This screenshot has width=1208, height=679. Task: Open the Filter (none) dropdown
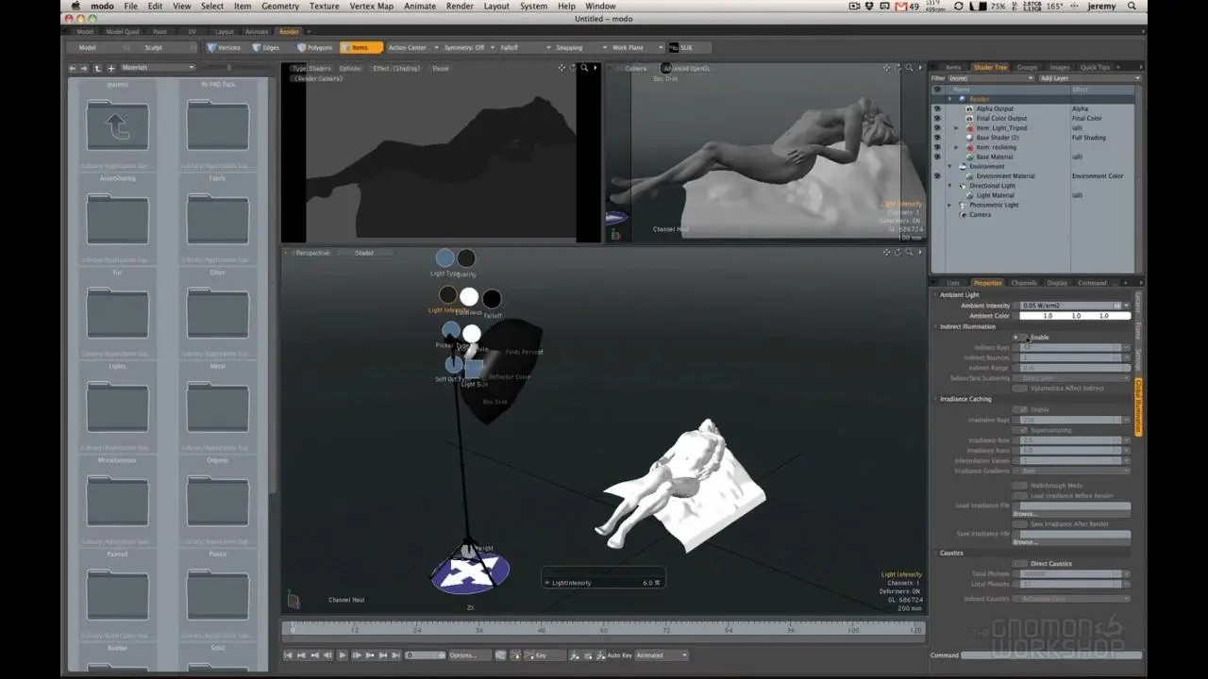pos(990,78)
